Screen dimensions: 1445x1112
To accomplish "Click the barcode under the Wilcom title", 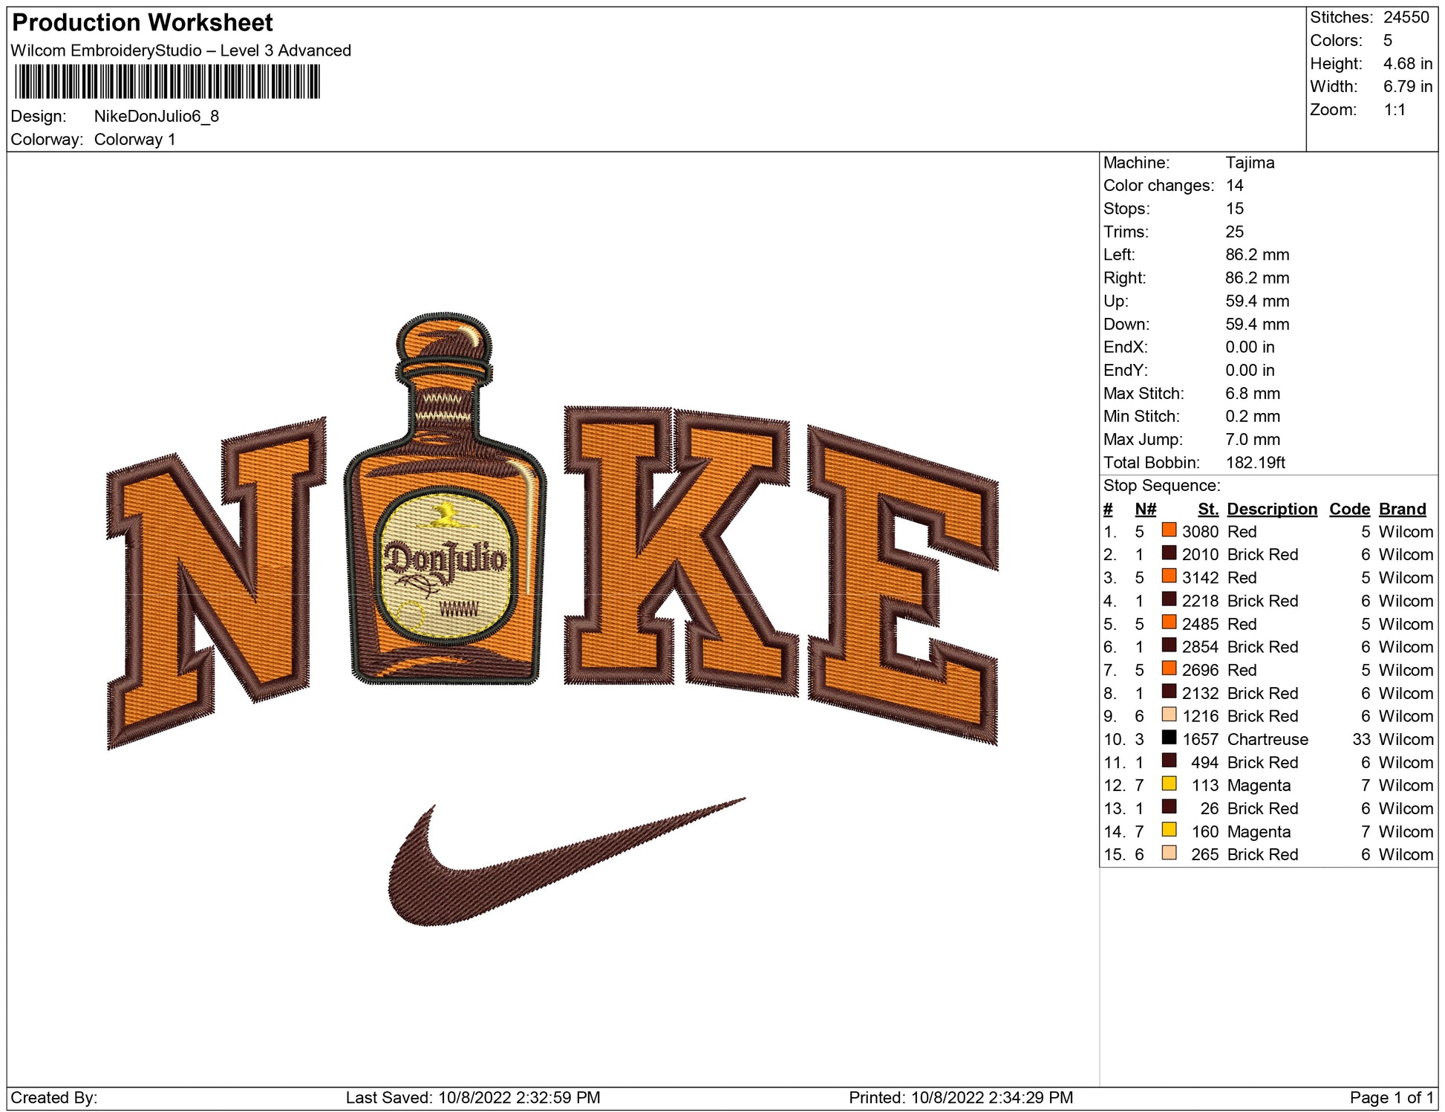I will [167, 82].
